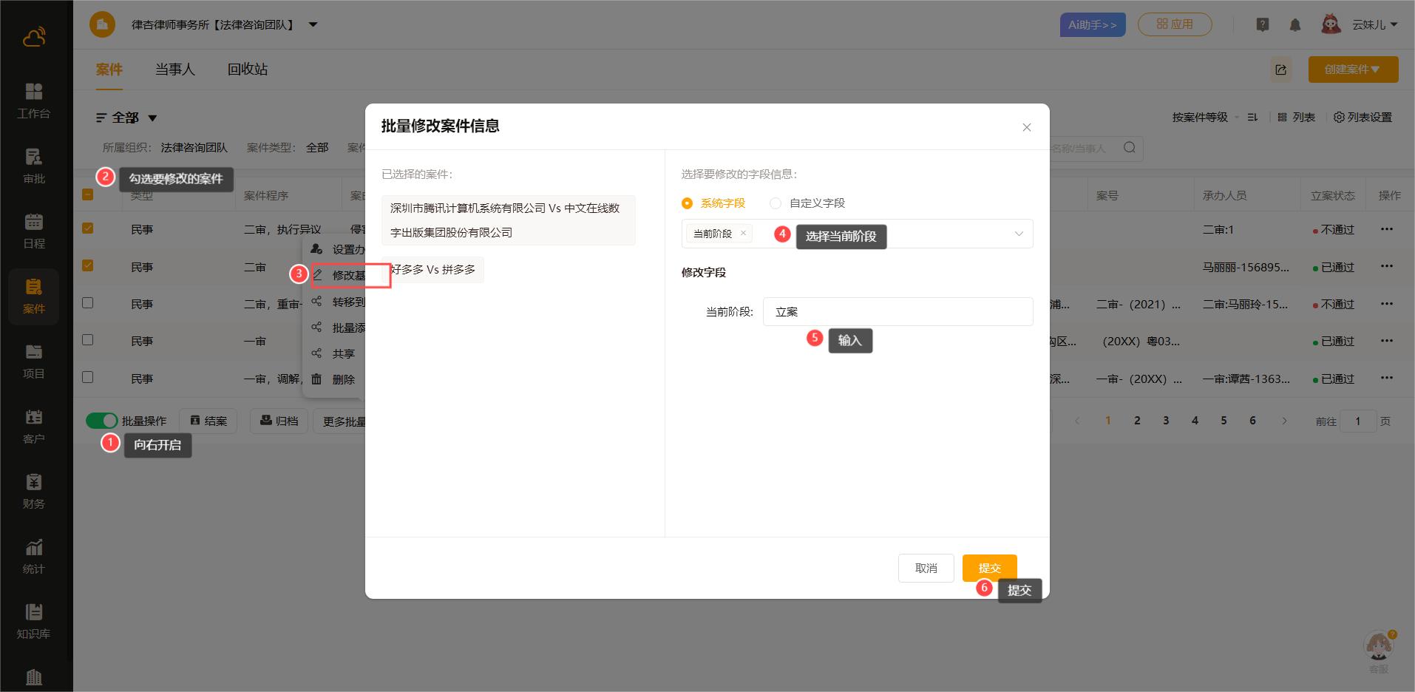The image size is (1415, 692).
Task: Open the 工作台 workbench sidebar icon
Action: pyautogui.click(x=33, y=101)
